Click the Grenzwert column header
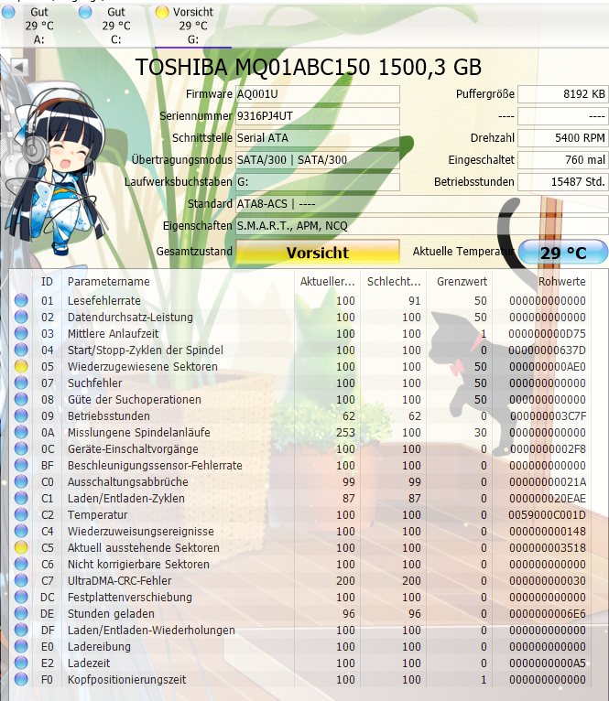Screen dimensions: 609x701 (460, 282)
